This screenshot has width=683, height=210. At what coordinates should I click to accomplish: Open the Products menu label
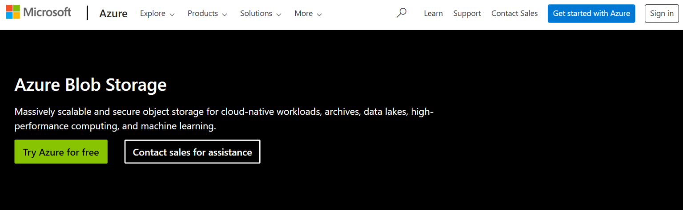pos(202,13)
